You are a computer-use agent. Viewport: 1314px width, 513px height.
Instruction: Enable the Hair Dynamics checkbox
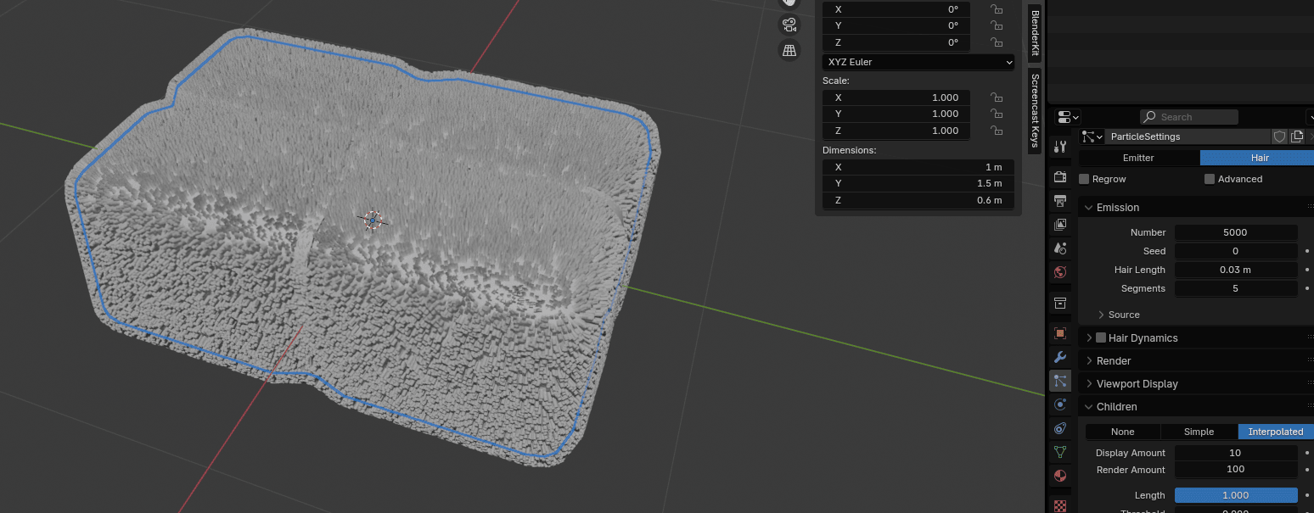[1101, 337]
